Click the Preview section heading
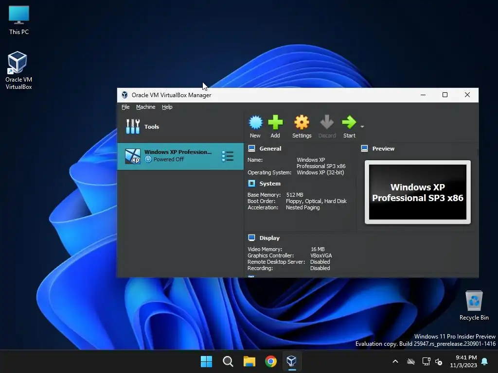Screen dimensions: 498x373 point(383,149)
